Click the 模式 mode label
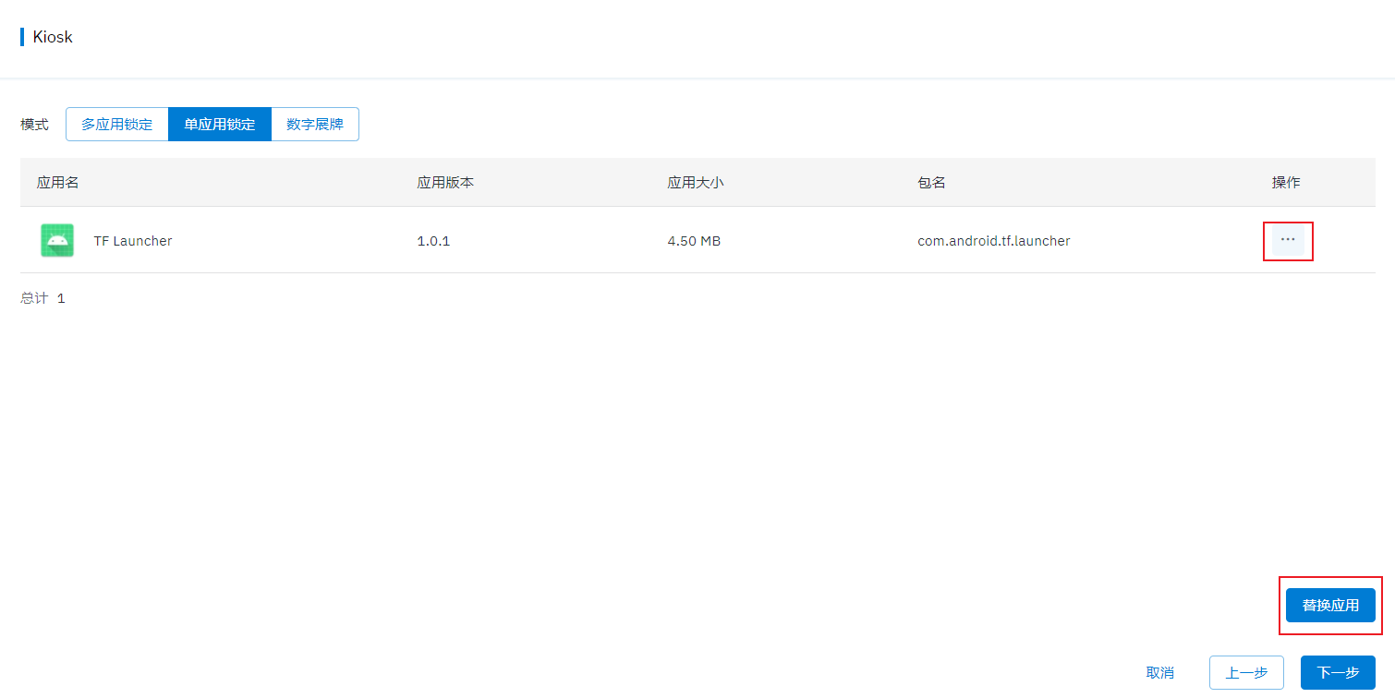Viewport: 1395px width, 698px height. tap(33, 124)
